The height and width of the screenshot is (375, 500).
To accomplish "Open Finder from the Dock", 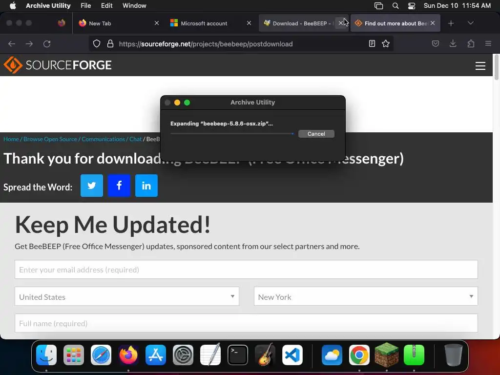I will click(x=46, y=355).
